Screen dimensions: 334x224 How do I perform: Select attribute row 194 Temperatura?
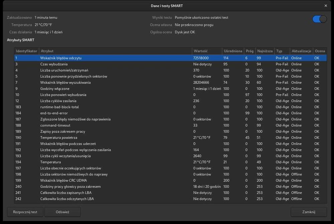tap(170, 162)
